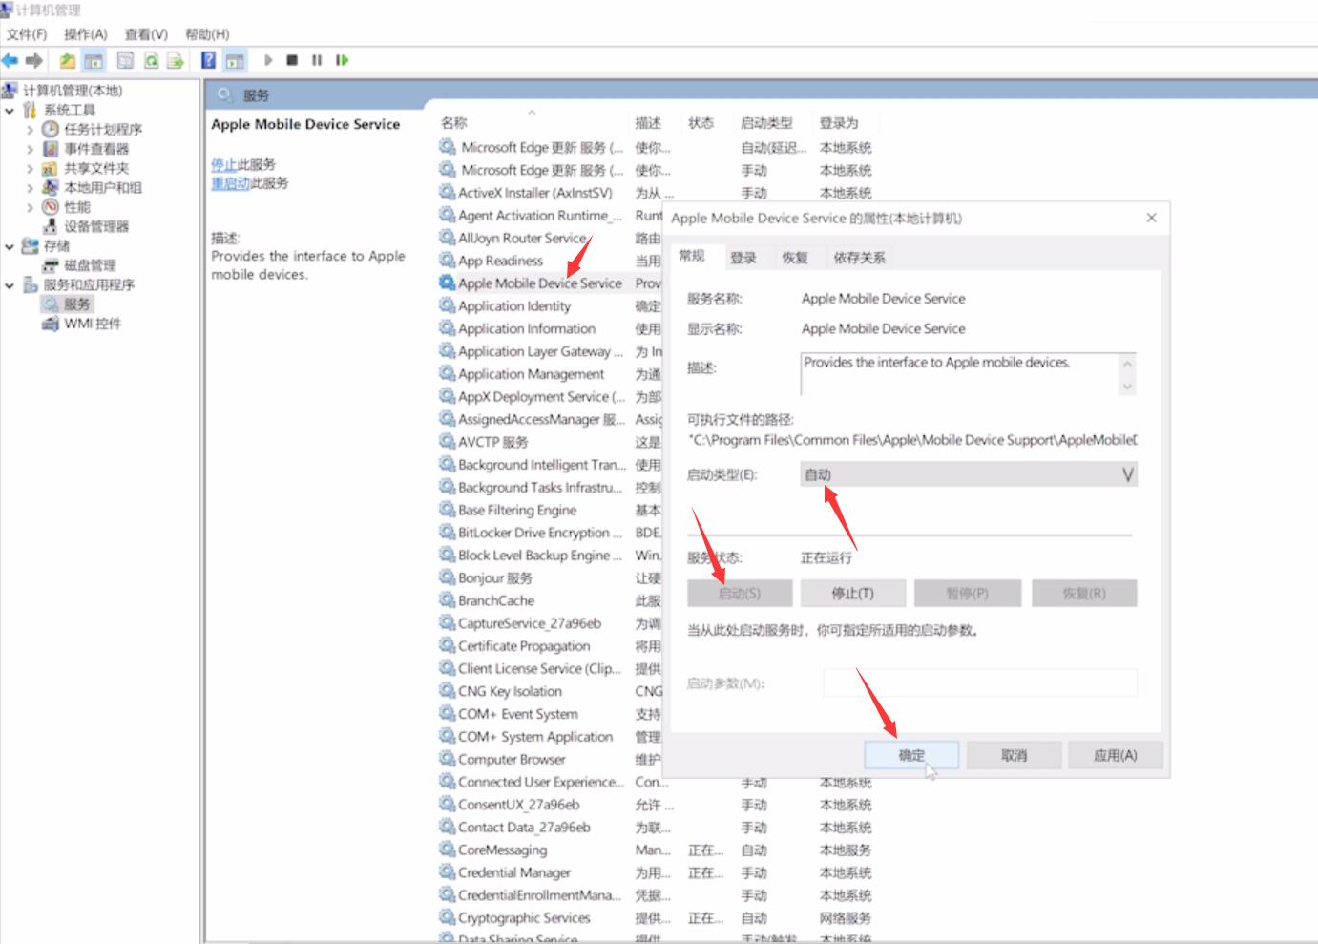Switch to the 常规 tab
This screenshot has height=944, width=1318.
[692, 256]
